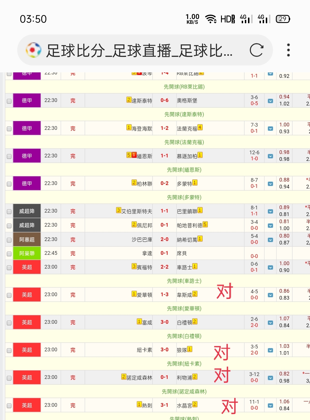The image size is (310, 420).
Task: Tick the checkbox for 緬恩斯 vs 慕遜加柏
Action: tap(9, 156)
